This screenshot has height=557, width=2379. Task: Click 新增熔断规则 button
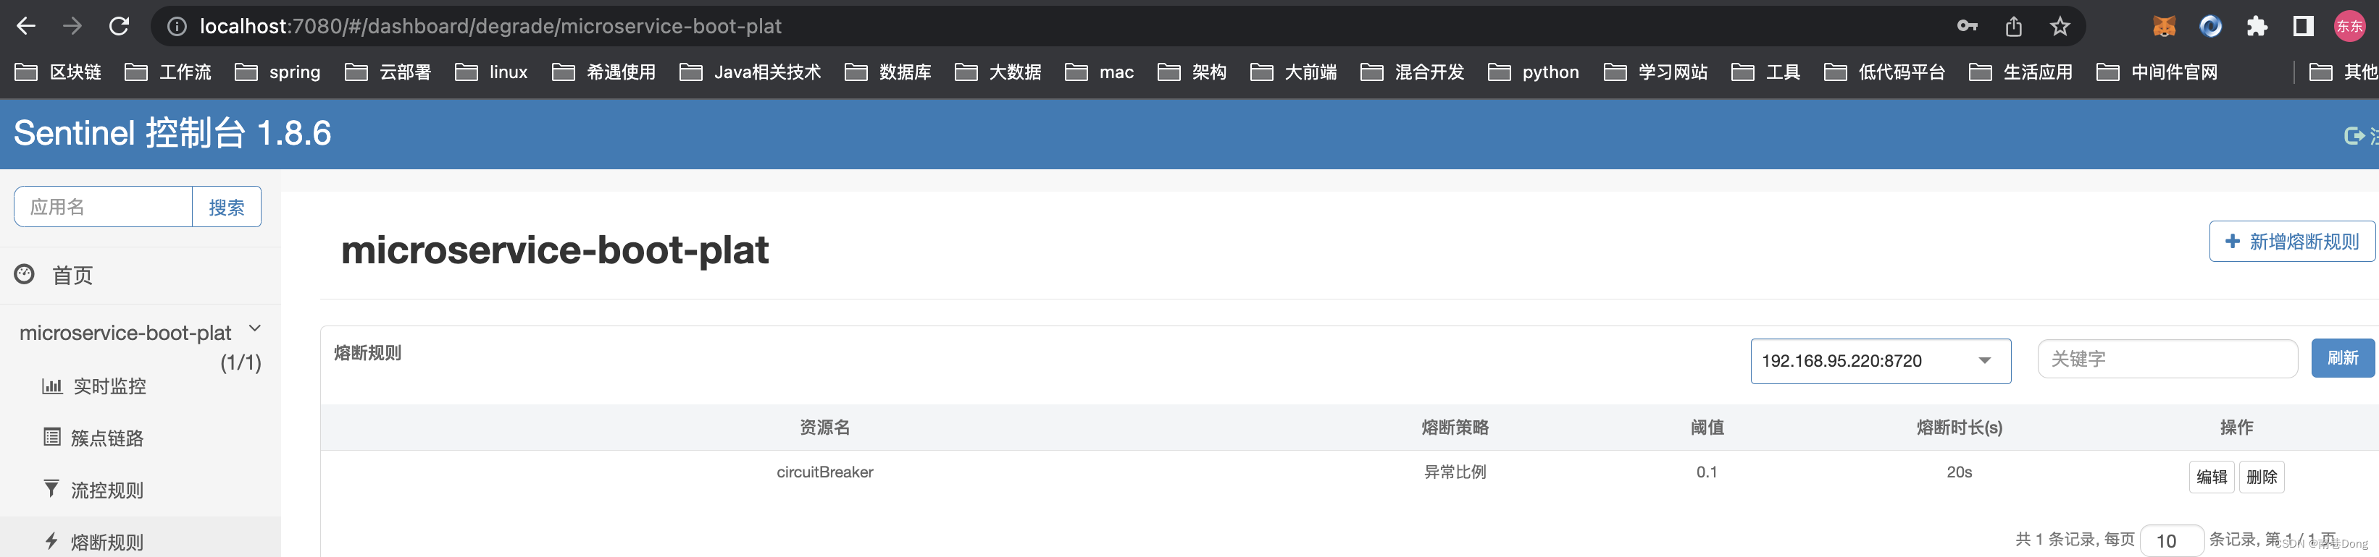pyautogui.click(x=2291, y=242)
